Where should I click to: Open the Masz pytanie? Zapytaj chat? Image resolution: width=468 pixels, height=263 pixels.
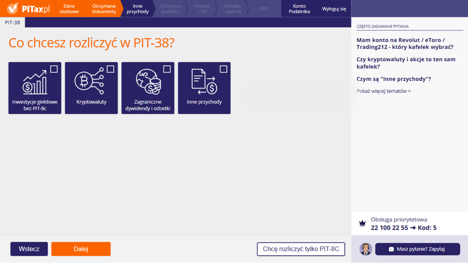tap(417, 249)
